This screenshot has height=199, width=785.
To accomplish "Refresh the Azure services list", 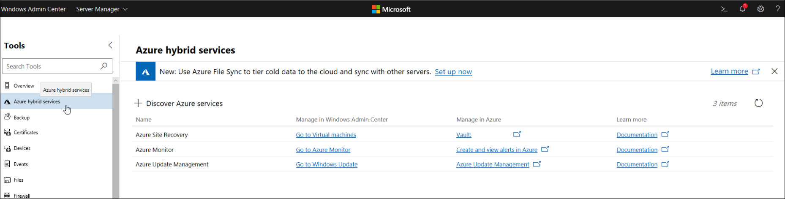I will 759,103.
